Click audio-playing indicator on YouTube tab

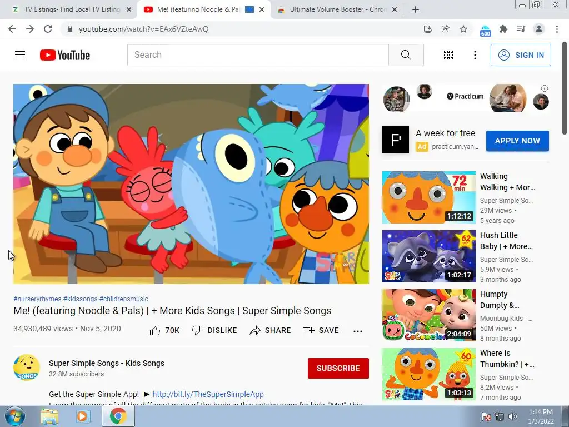click(249, 9)
